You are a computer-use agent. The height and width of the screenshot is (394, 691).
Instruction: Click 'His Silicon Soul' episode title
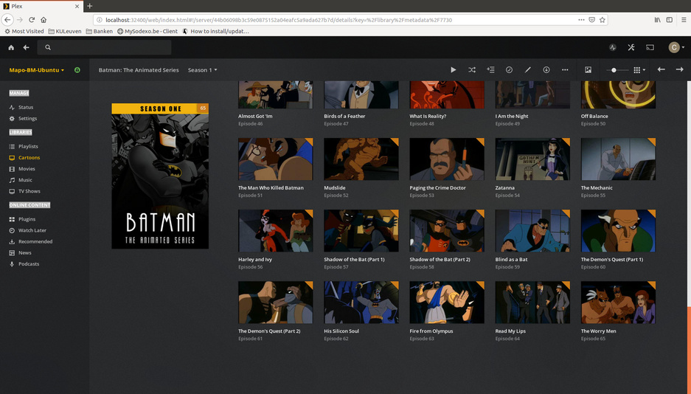(x=341, y=331)
